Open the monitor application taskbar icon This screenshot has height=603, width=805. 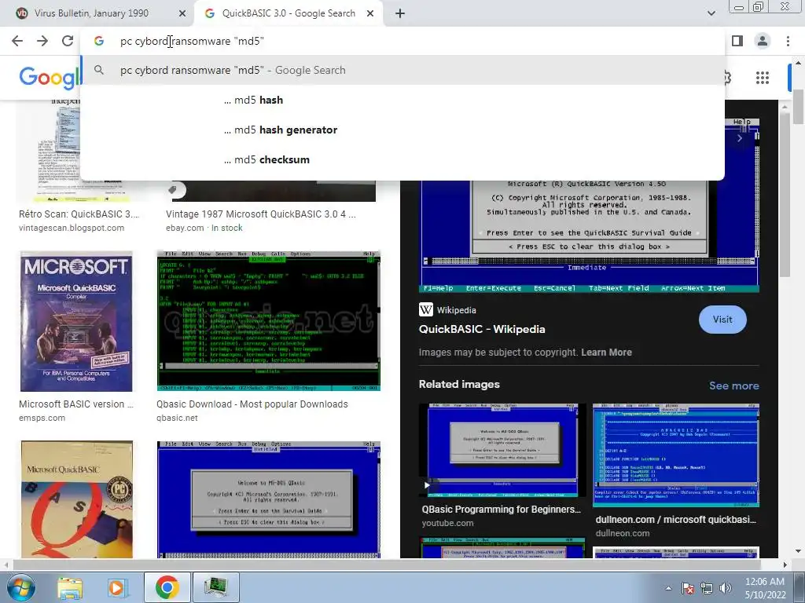pos(216,587)
